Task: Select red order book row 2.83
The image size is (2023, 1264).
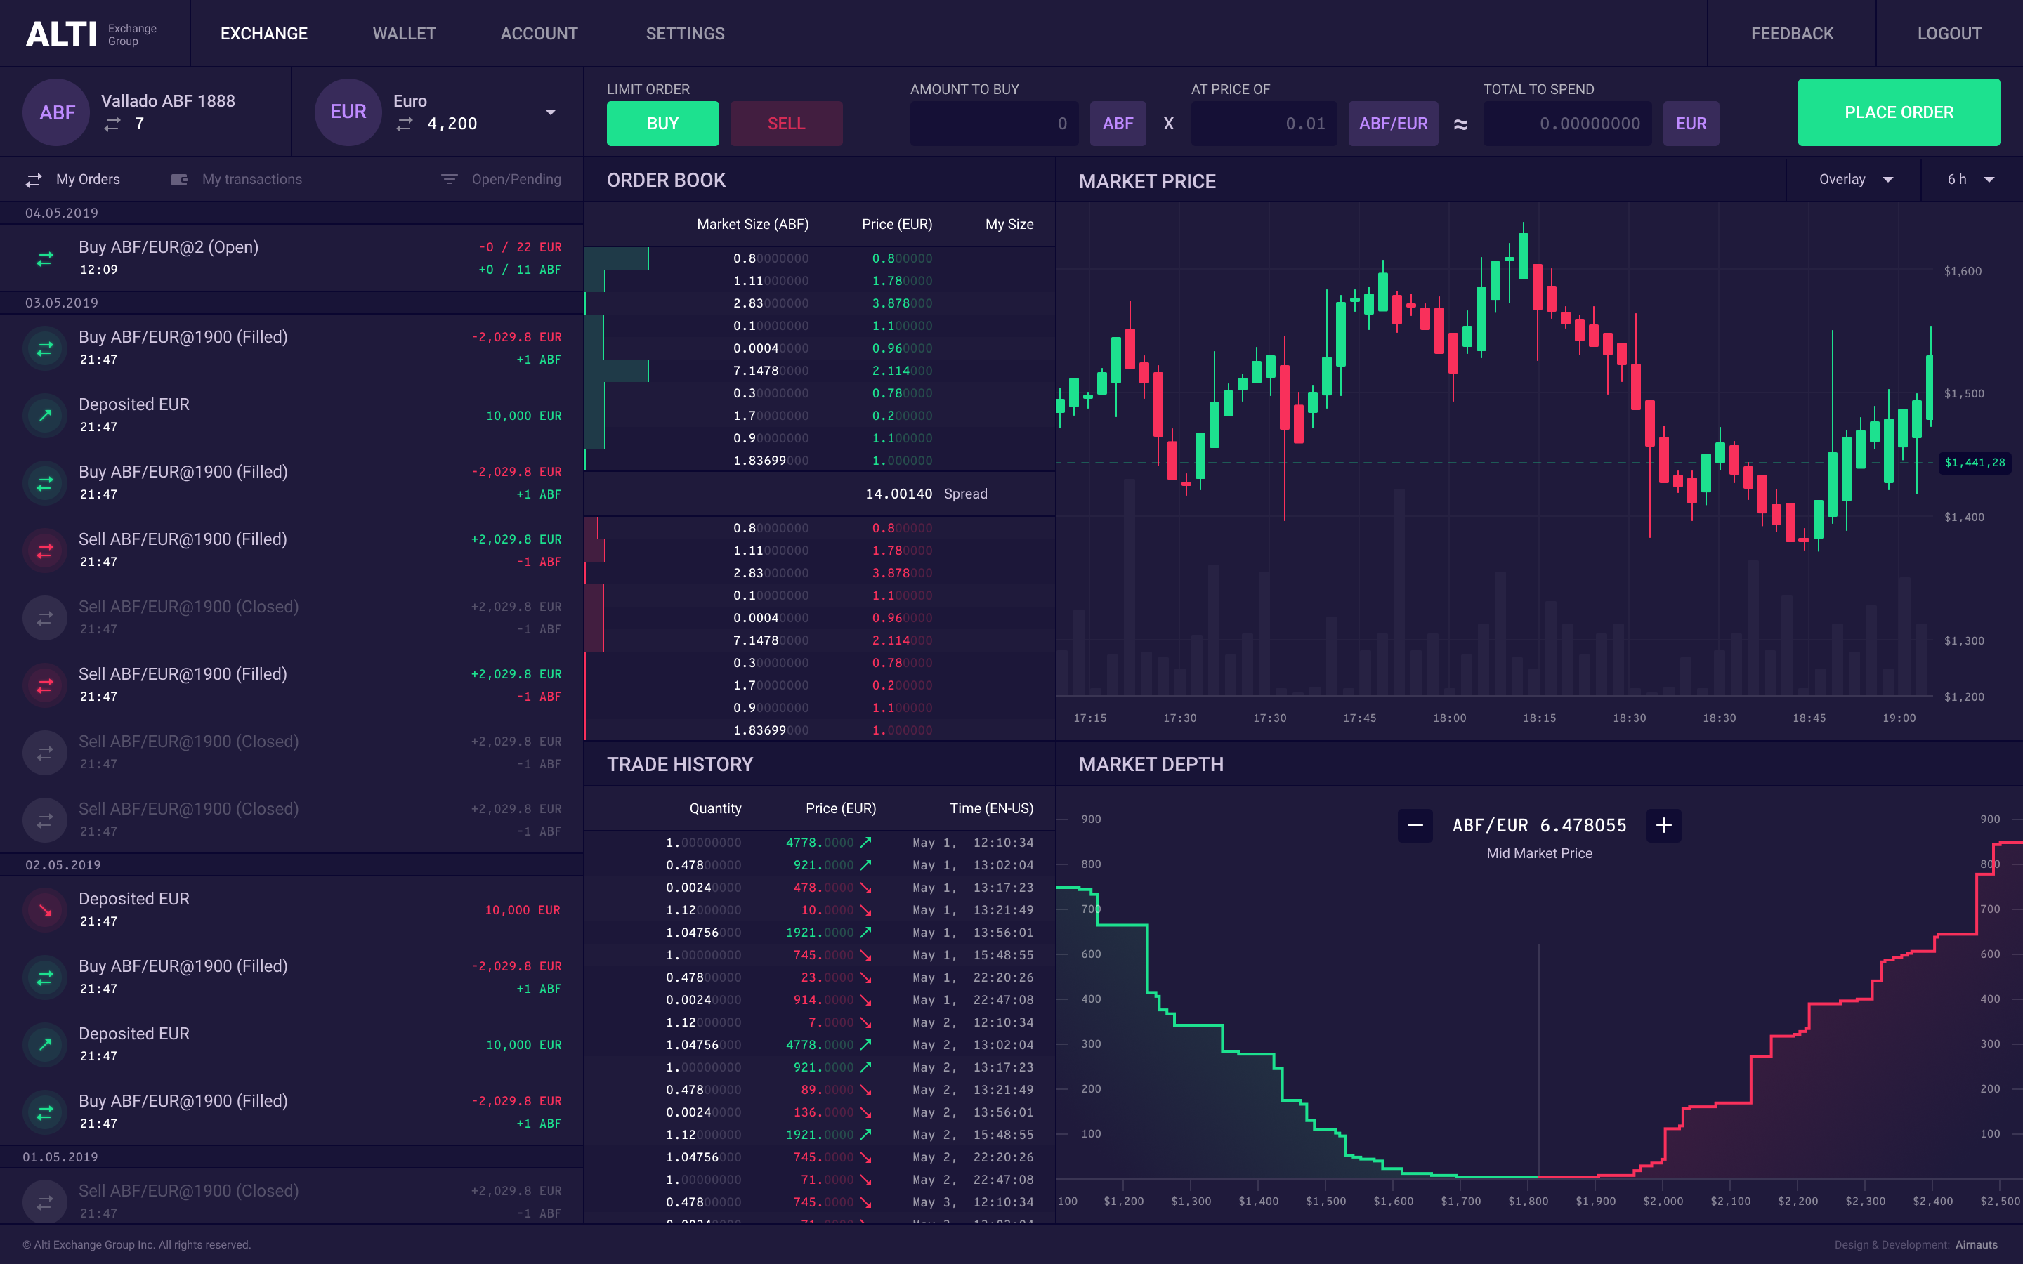Action: click(819, 572)
